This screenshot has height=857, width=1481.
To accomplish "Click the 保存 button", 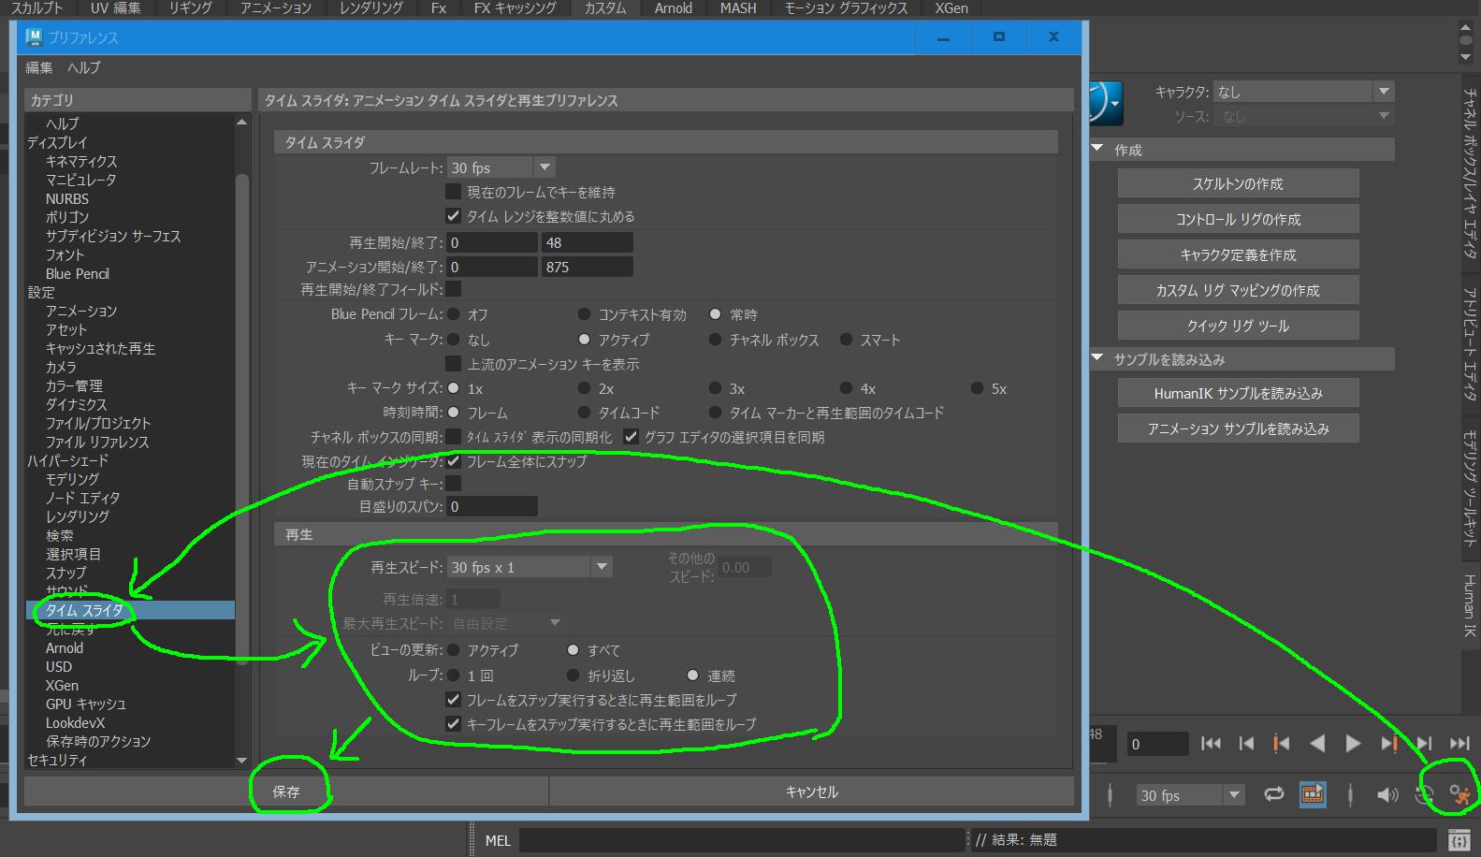I will 286,792.
